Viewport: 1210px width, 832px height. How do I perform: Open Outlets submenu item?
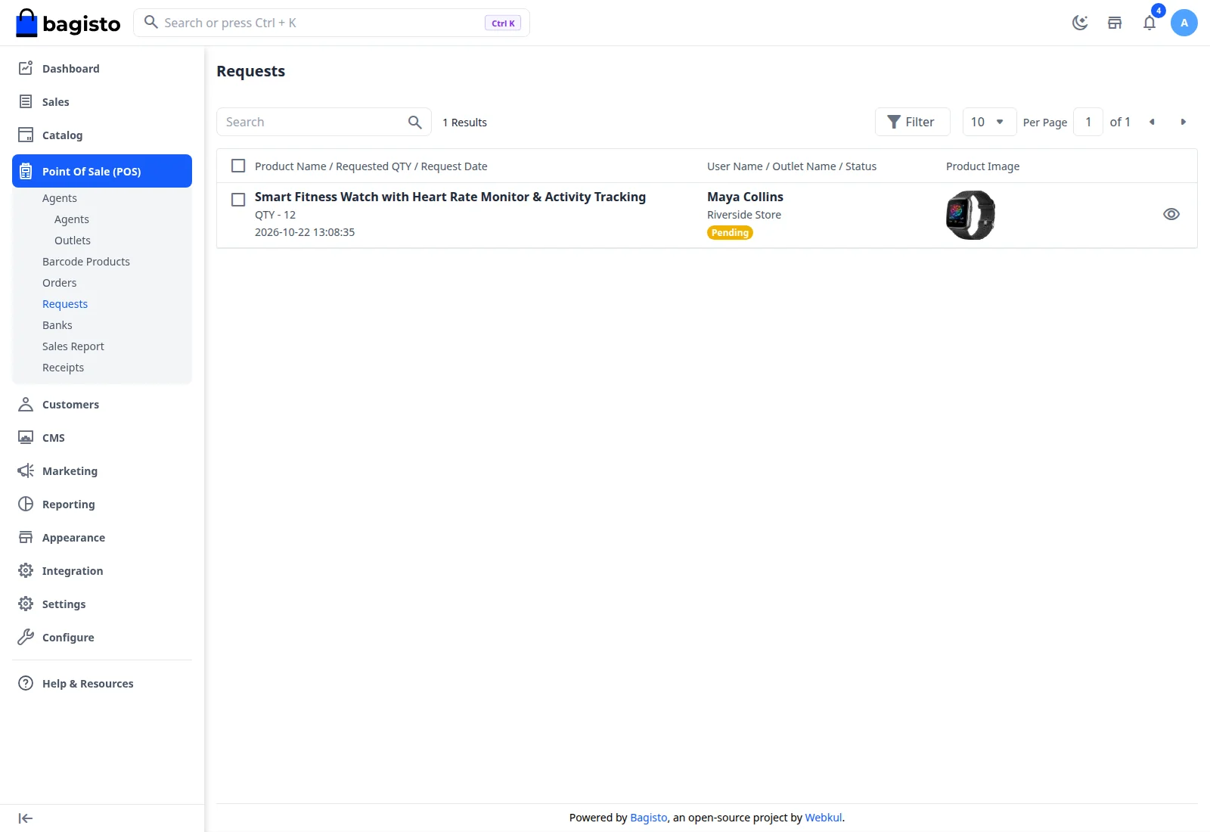click(x=73, y=241)
